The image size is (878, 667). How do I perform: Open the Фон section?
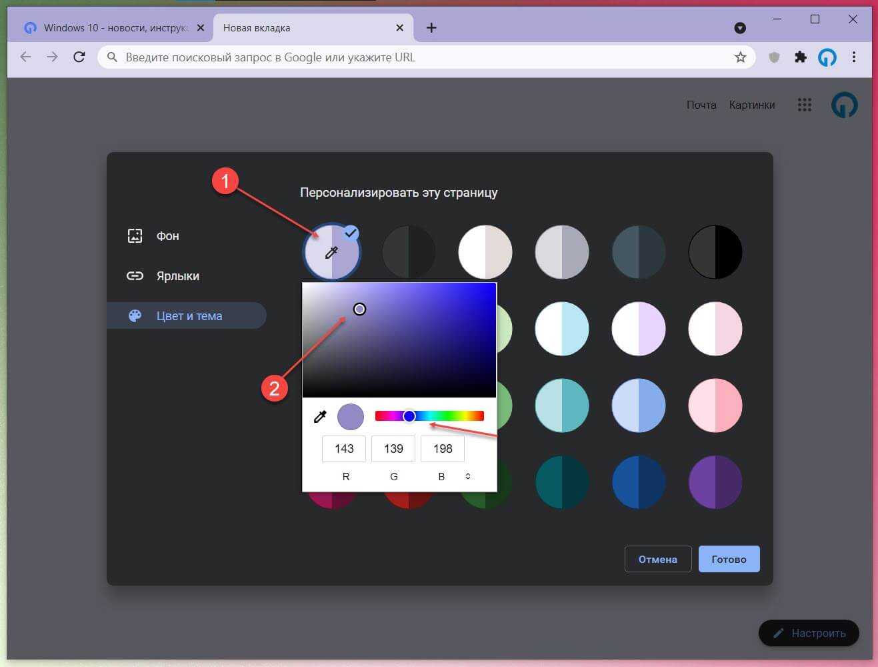pos(167,236)
